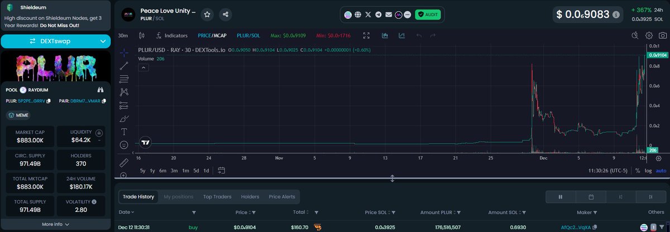Redo last chart action

coord(433,36)
